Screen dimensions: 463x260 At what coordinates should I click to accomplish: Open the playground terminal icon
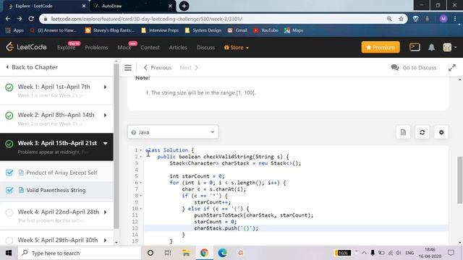coord(415,47)
